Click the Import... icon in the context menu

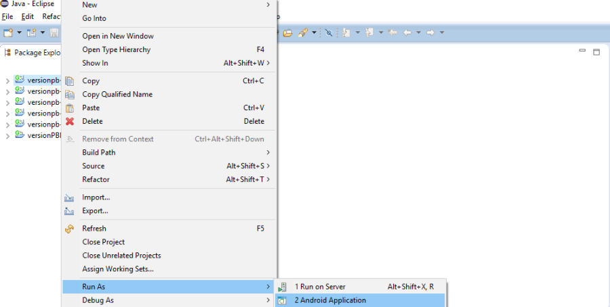click(69, 197)
